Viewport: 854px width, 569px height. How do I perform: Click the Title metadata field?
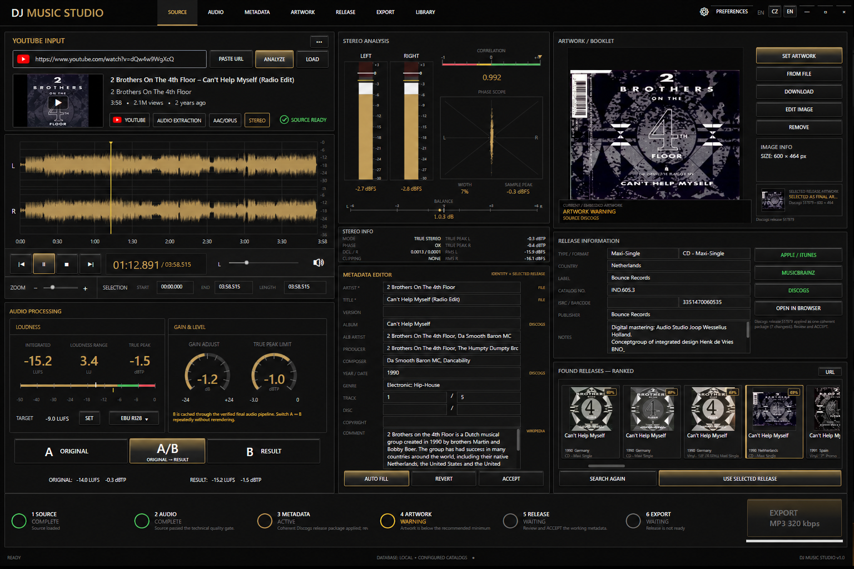(x=451, y=300)
